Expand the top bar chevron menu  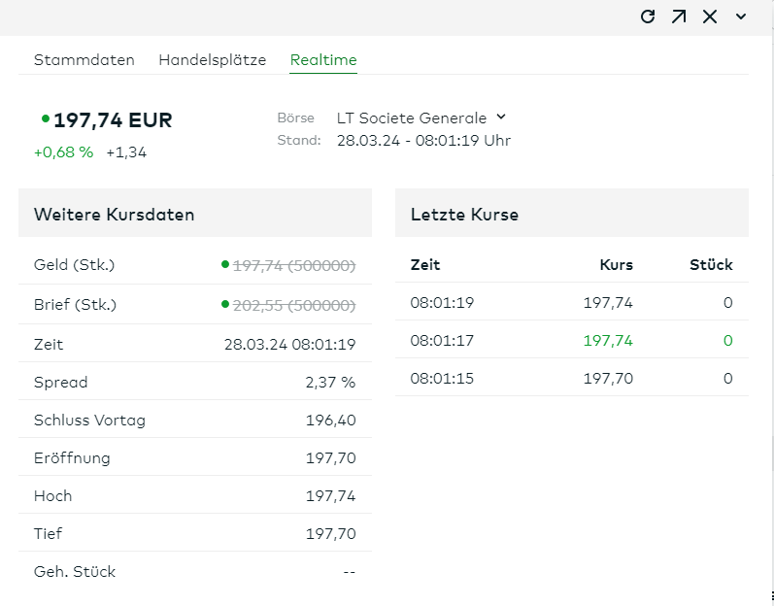[741, 17]
